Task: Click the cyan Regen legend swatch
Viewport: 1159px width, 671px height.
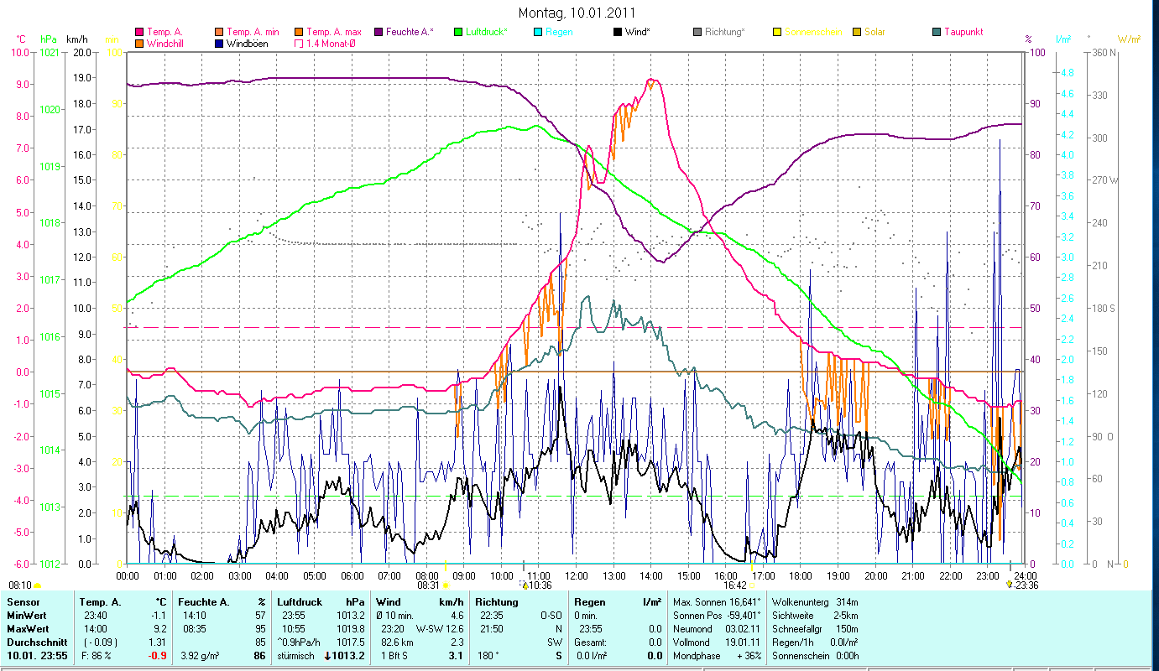Action: click(537, 32)
